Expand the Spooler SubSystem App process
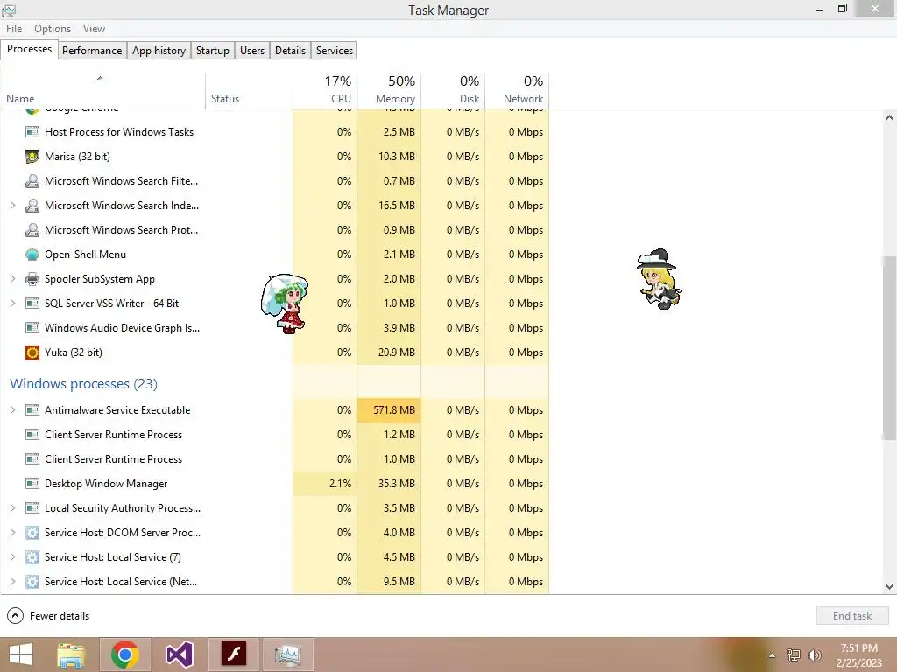This screenshot has width=897, height=672. [x=12, y=279]
